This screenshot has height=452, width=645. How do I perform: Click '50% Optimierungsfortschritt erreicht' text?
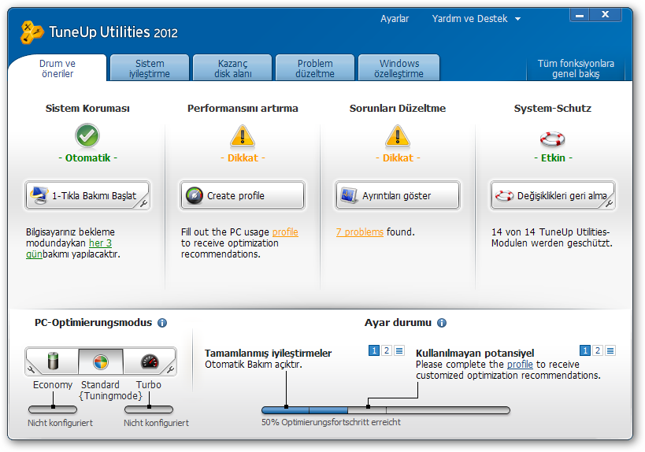[x=331, y=422]
